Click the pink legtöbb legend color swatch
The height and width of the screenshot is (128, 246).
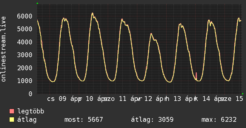(12, 111)
